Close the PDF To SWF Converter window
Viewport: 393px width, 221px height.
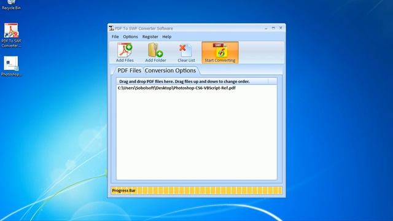(281, 28)
